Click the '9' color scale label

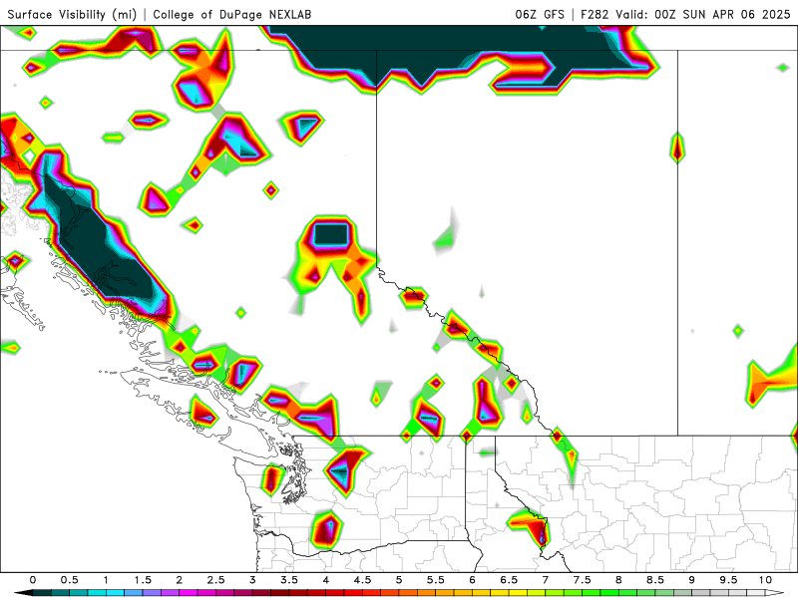[x=692, y=580]
